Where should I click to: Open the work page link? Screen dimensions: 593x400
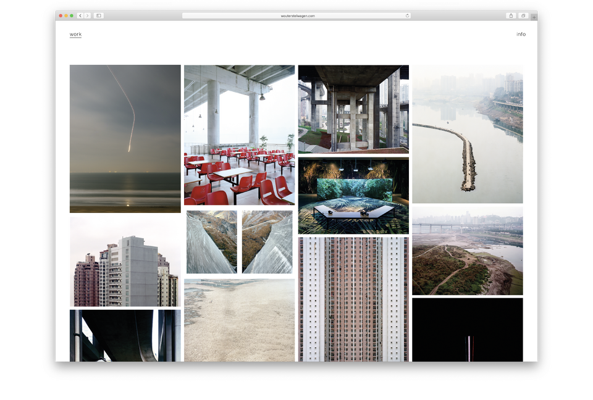tap(75, 35)
